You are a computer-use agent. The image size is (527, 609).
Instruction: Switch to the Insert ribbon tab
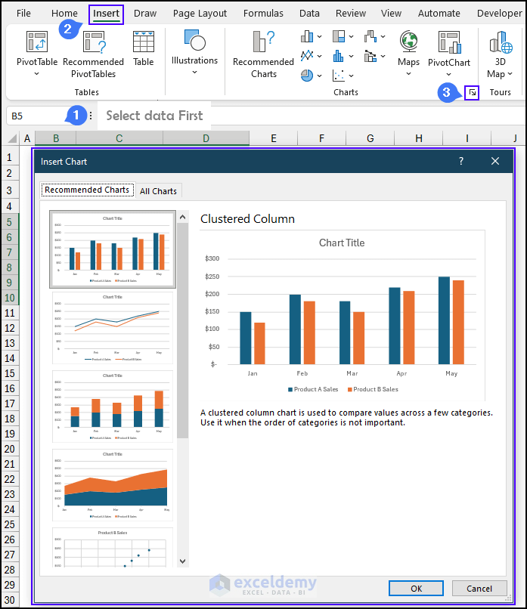coord(106,14)
